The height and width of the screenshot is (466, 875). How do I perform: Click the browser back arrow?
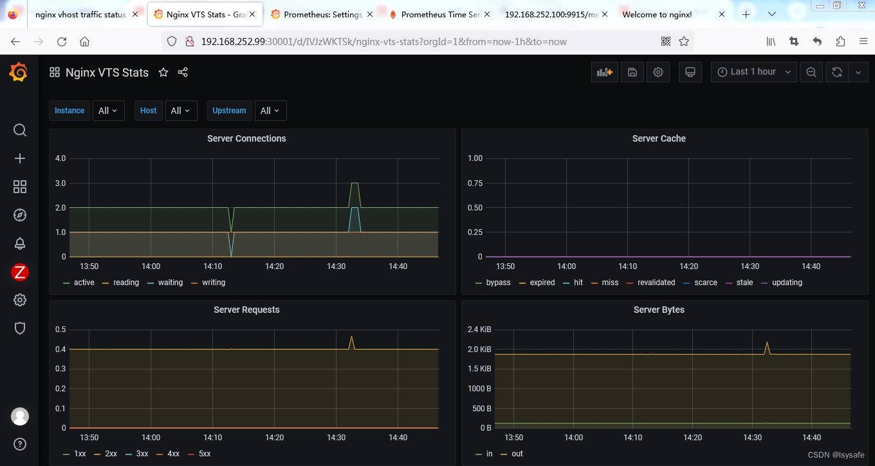click(x=15, y=41)
